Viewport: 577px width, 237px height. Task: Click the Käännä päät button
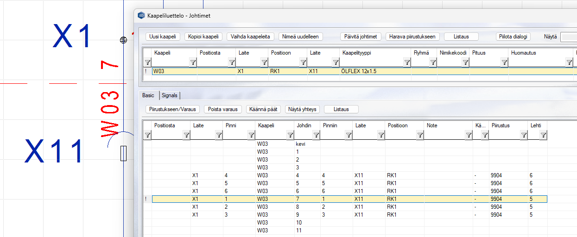(263, 109)
